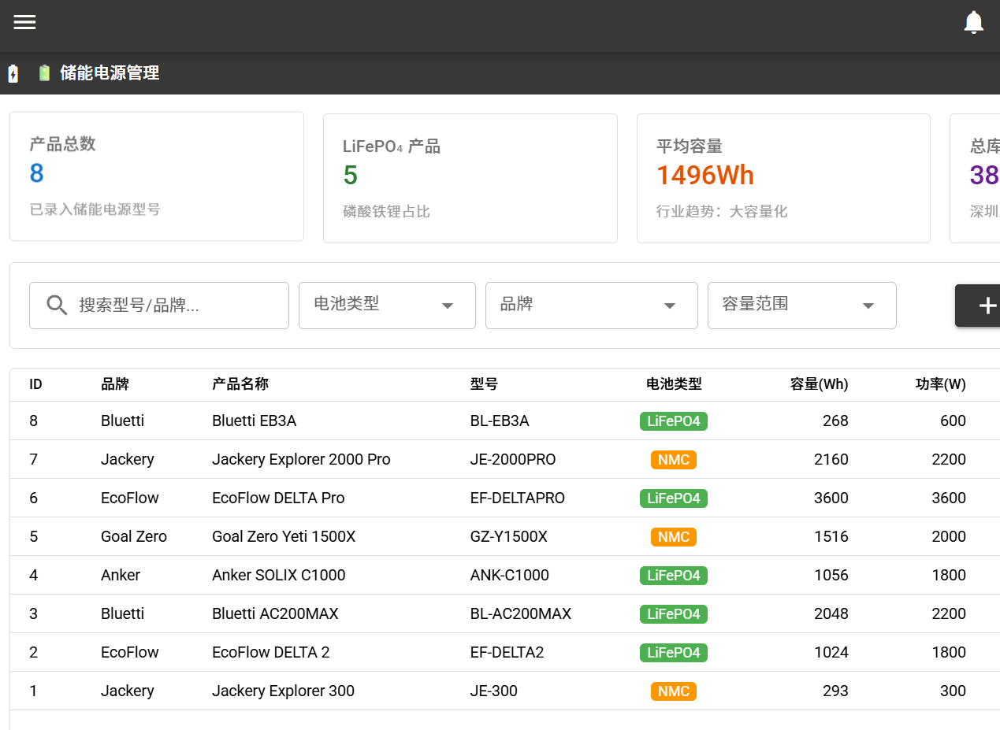The image size is (1000, 730).
Task: Click capacity value 2048
Action: [831, 613]
